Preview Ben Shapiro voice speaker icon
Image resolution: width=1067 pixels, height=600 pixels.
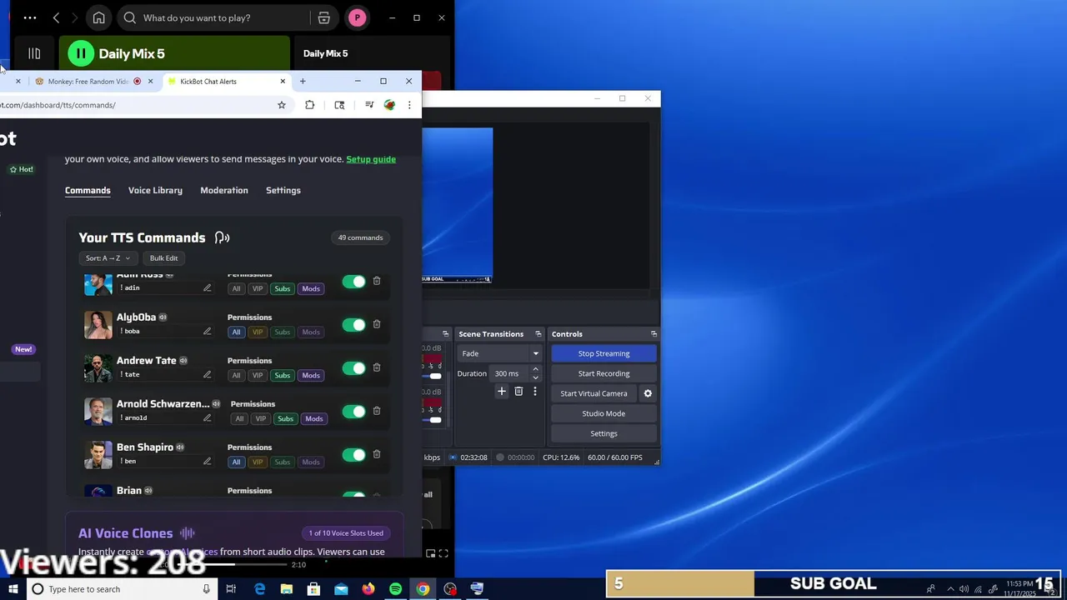coord(180,447)
